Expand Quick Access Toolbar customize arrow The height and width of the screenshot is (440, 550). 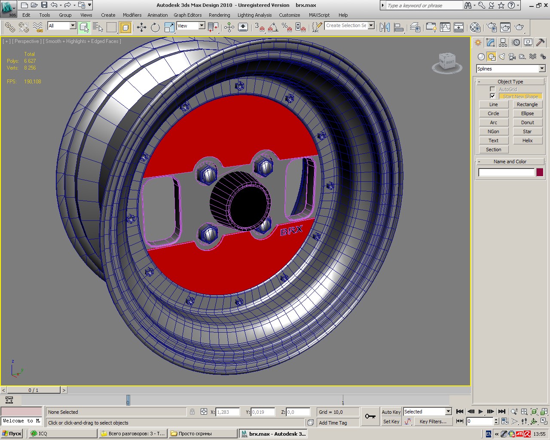click(89, 5)
